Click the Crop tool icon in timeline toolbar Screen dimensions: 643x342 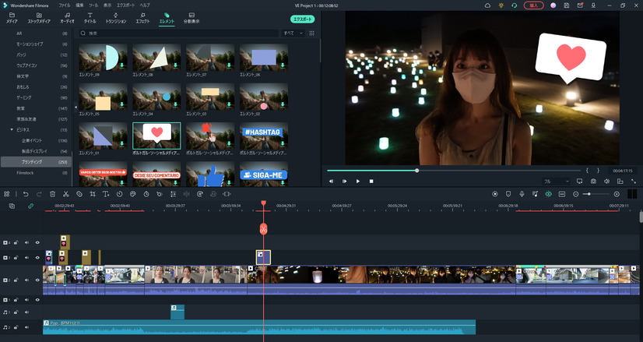[x=93, y=194]
